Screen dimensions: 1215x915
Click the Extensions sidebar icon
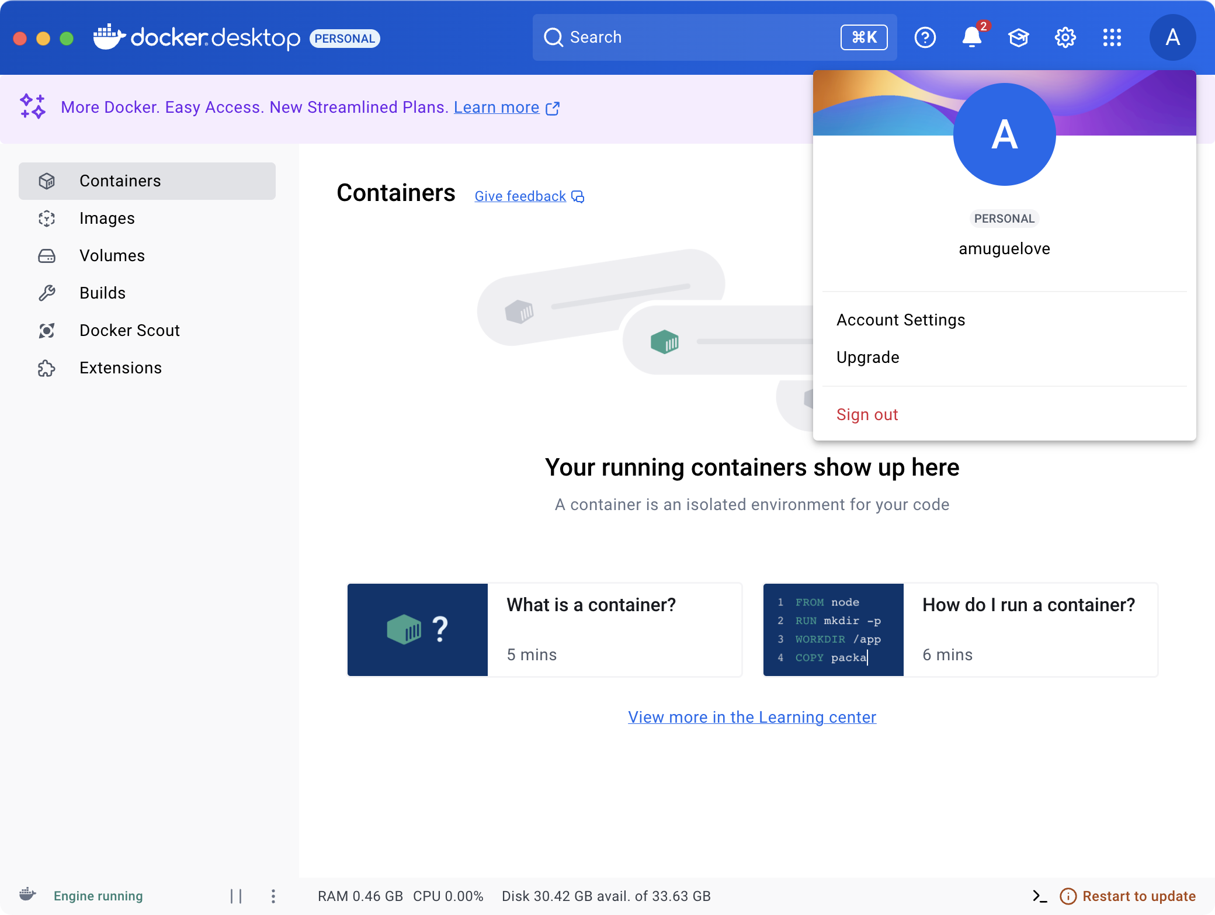pos(47,367)
